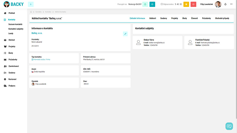Select Leady under Kontakty
This screenshot has height=133, width=237.
11,33
